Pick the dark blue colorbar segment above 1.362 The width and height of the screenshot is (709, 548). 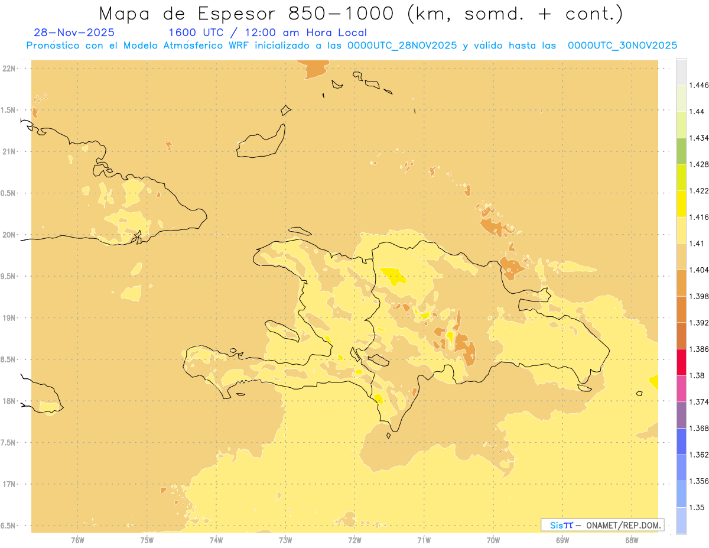tap(681, 442)
